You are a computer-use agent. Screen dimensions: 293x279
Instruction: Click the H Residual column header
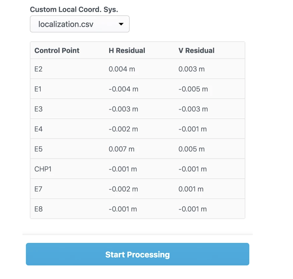point(127,51)
